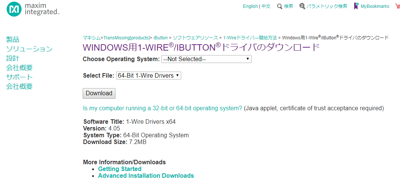Screen dimensions: 400x186
Task: Click the MyBookmarks bookmark icon
Action: point(356,6)
